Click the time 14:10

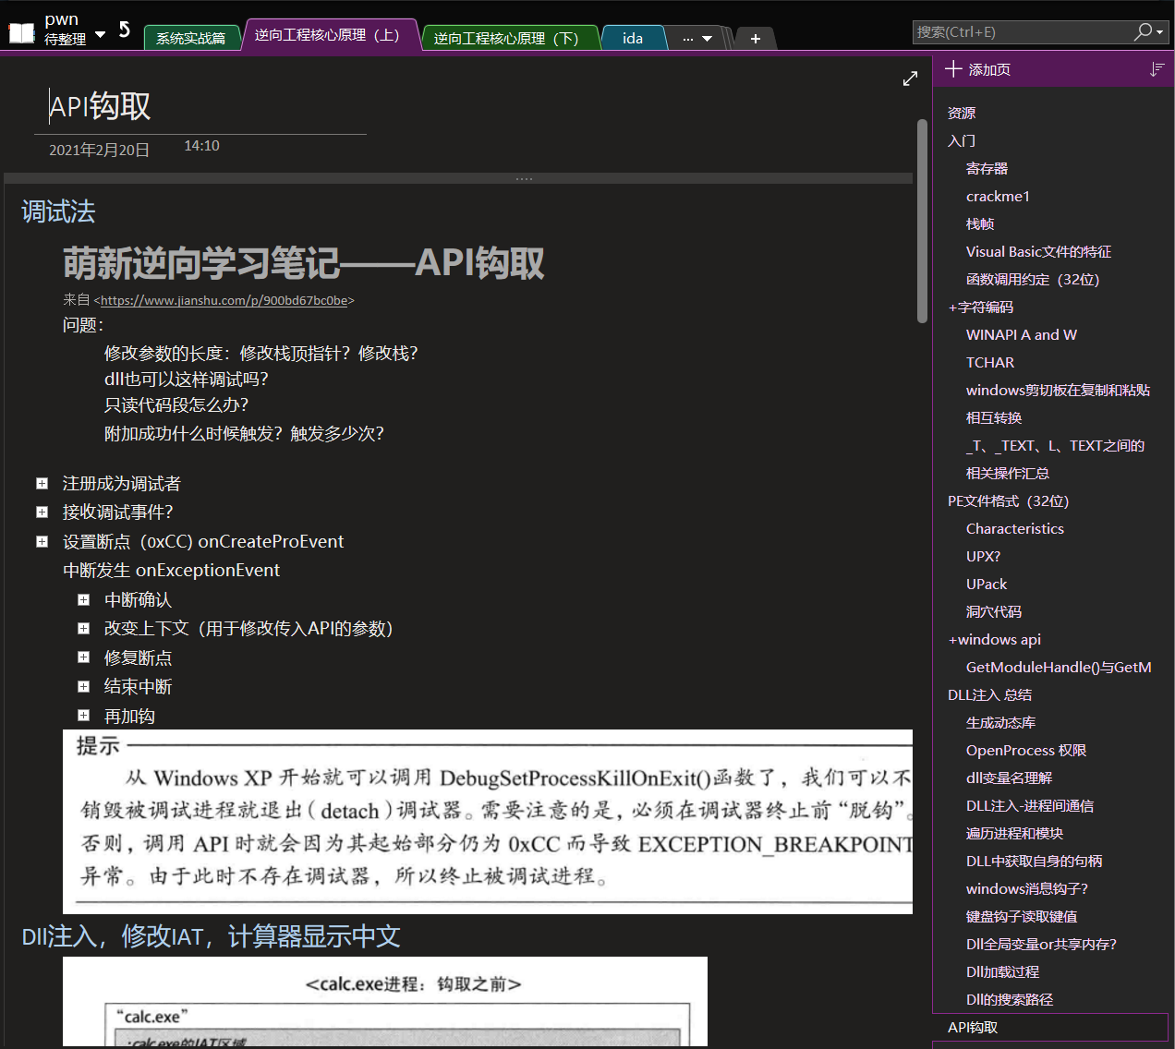coord(201,146)
